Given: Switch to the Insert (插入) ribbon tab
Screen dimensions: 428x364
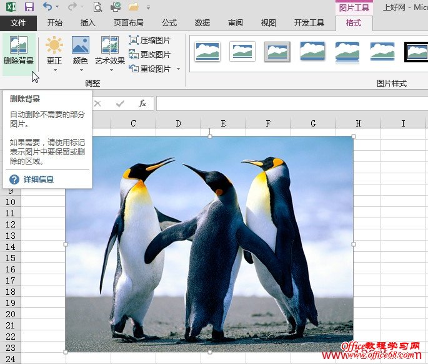Looking at the screenshot, I should point(88,23).
